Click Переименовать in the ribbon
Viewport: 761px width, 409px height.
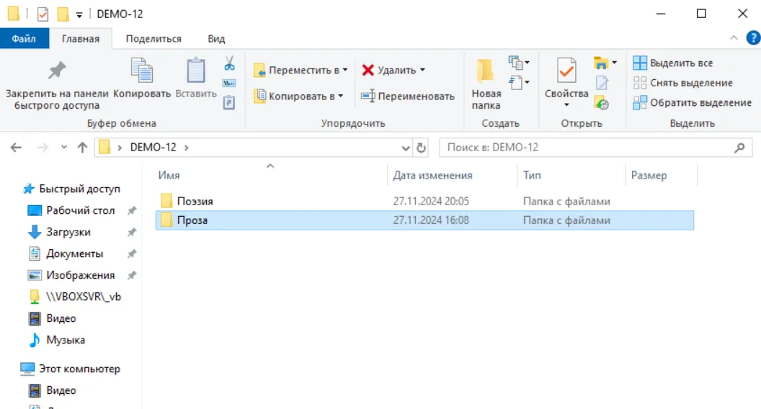[408, 96]
